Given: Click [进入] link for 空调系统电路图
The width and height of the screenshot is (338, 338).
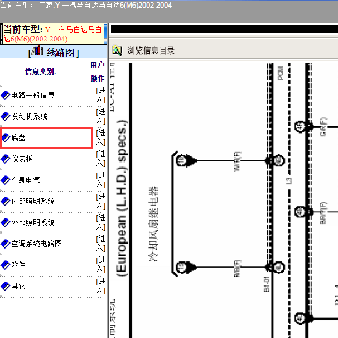Looking at the screenshot, I should [x=100, y=244].
